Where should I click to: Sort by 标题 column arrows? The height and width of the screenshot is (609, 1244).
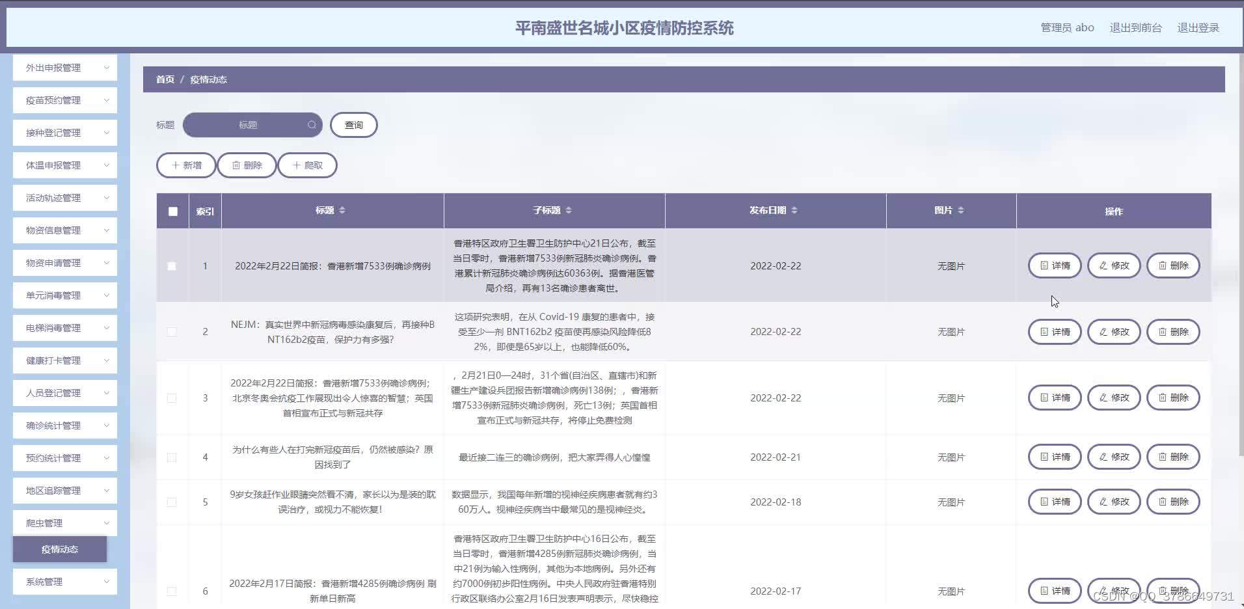pyautogui.click(x=342, y=210)
